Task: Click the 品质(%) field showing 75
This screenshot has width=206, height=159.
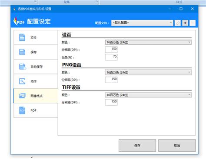Action: click(111, 57)
